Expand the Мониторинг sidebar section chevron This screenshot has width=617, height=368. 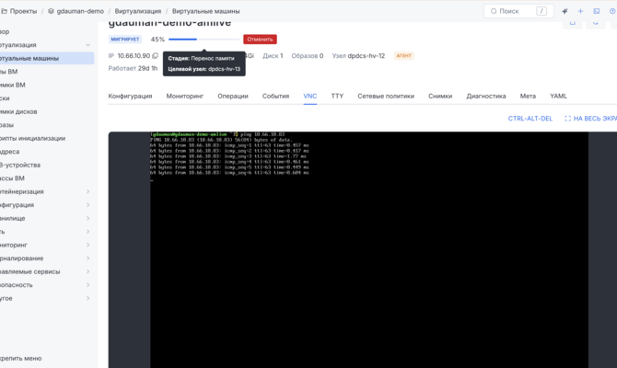(x=87, y=245)
